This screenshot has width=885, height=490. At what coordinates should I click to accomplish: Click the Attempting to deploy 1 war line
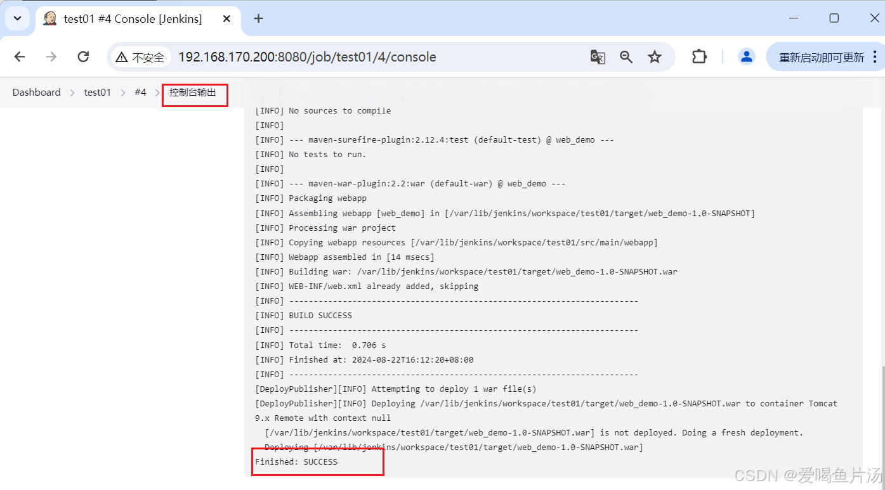[x=395, y=389]
